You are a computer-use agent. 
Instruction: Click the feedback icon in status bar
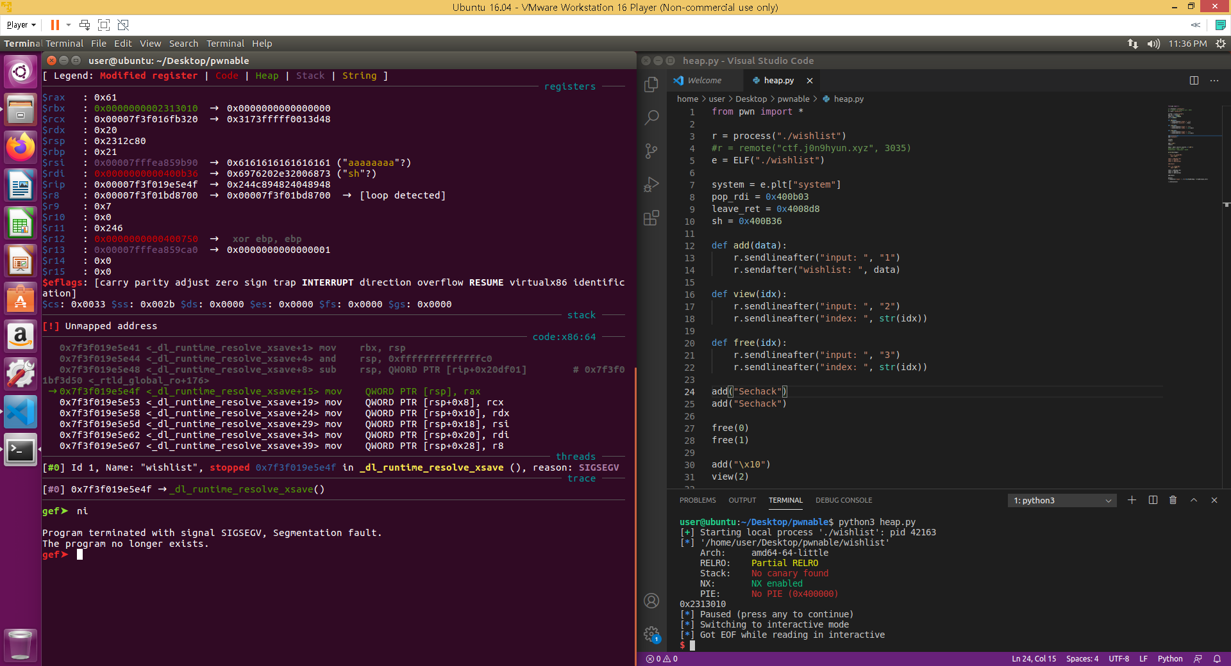coord(1198,659)
